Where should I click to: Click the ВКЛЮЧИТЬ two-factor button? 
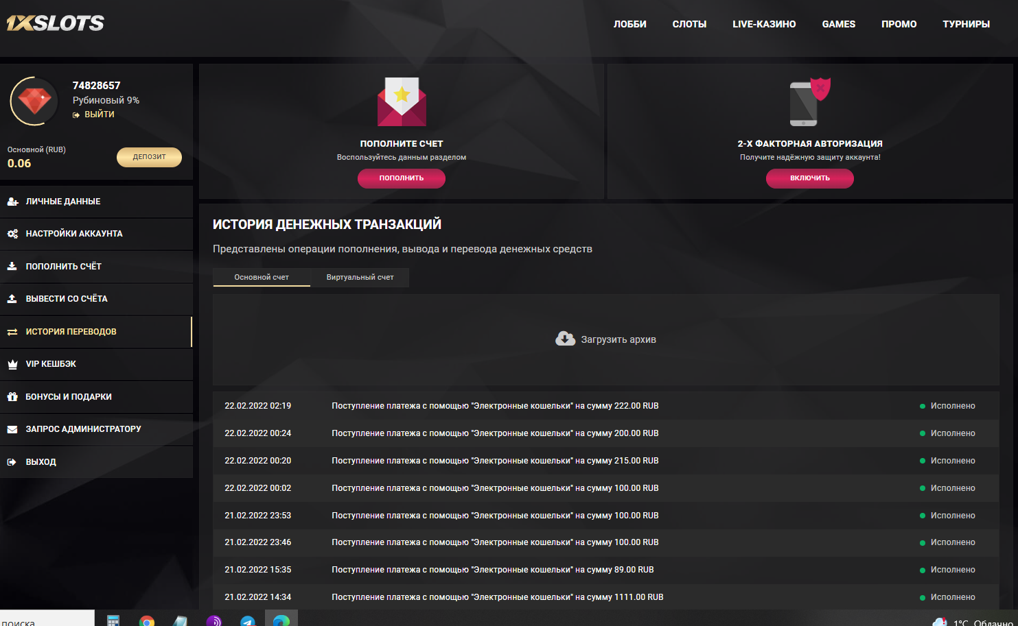(x=810, y=178)
